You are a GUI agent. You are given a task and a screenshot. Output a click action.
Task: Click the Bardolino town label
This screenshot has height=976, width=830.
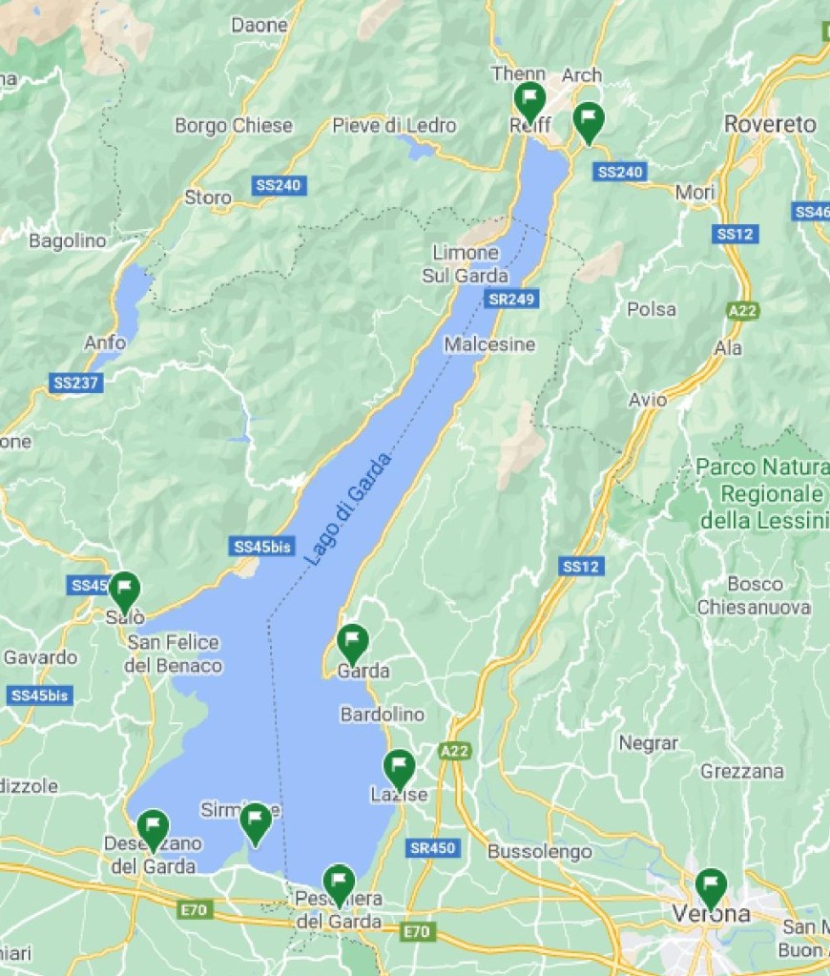tap(383, 714)
